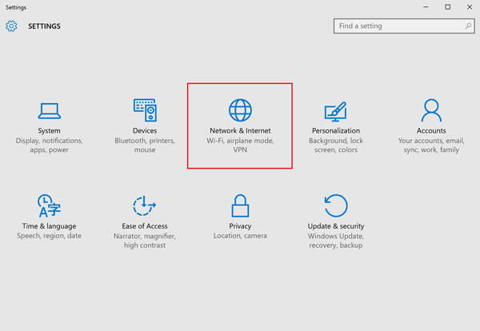Open the 'System' settings label
This screenshot has width=480, height=331.
click(49, 130)
